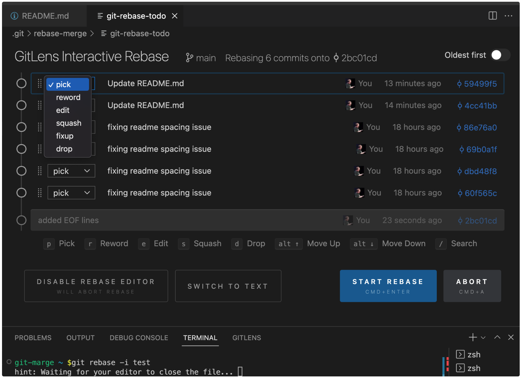Open the editor more actions ellipsis
This screenshot has height=379, width=522.
[x=508, y=16]
